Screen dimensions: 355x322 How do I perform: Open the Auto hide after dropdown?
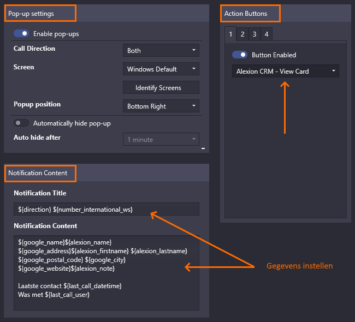(x=161, y=139)
